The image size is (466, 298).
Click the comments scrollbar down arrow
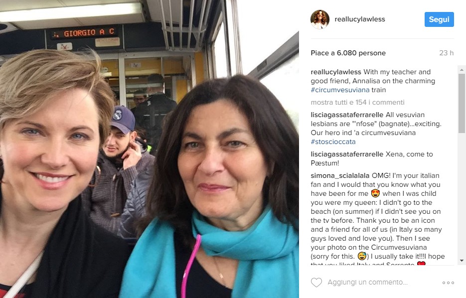click(462, 261)
